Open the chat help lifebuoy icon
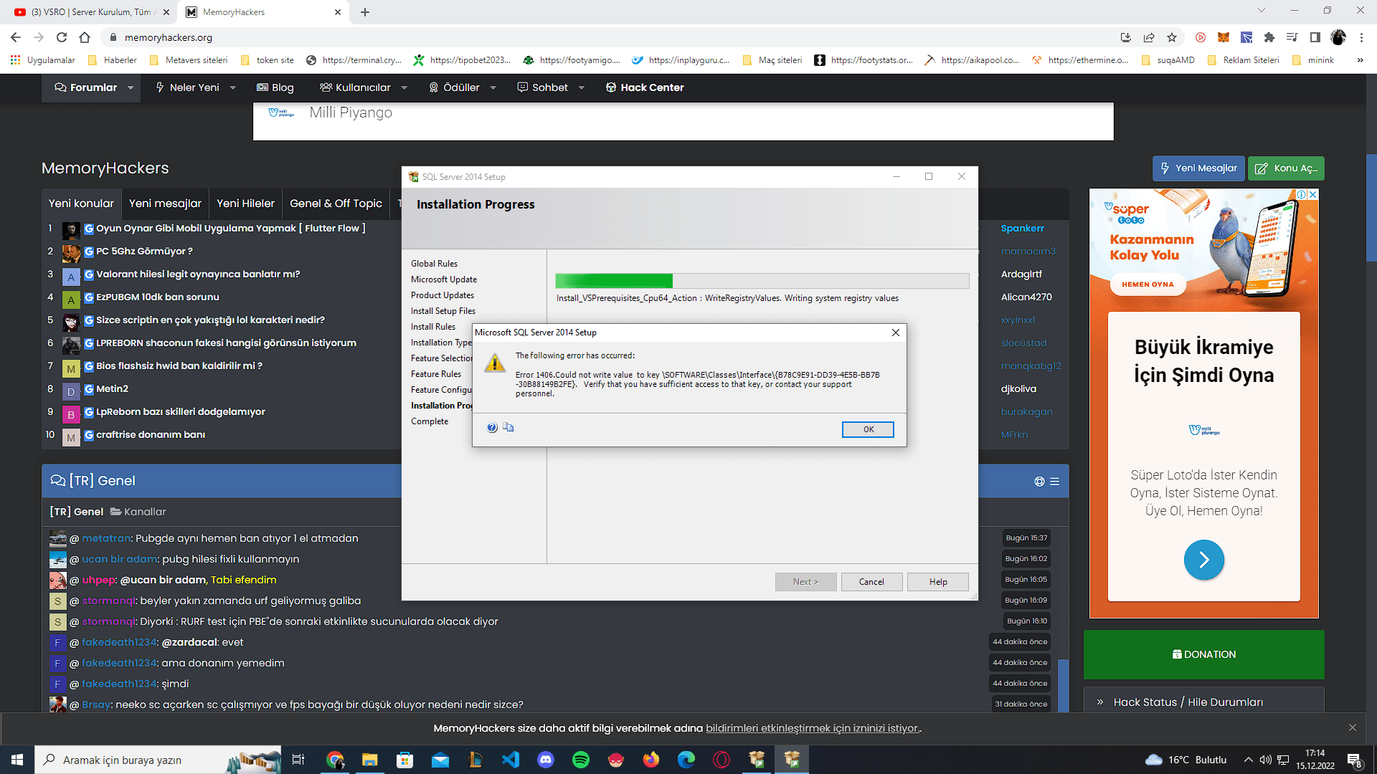This screenshot has width=1377, height=774. (x=1039, y=482)
